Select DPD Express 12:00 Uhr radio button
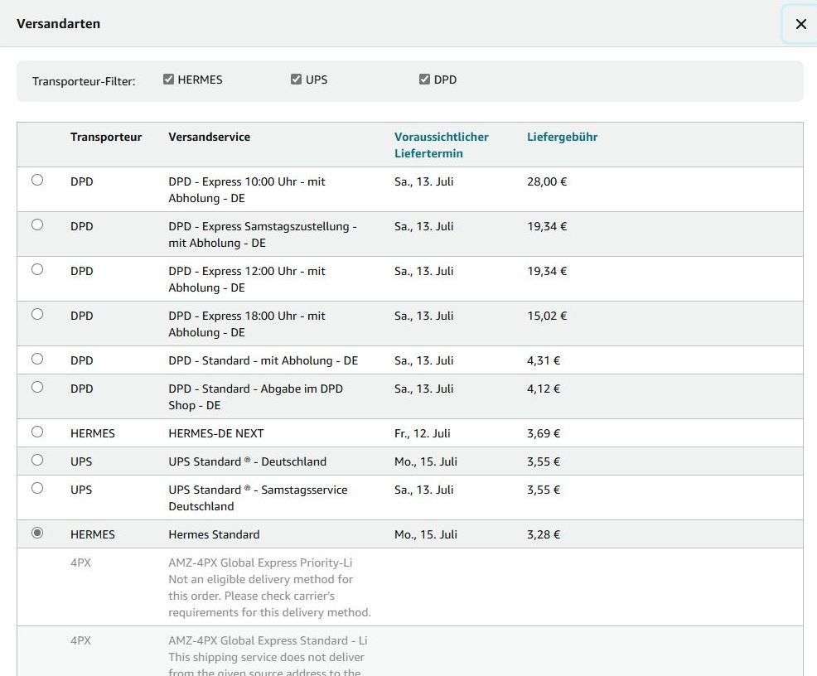 pyautogui.click(x=37, y=269)
